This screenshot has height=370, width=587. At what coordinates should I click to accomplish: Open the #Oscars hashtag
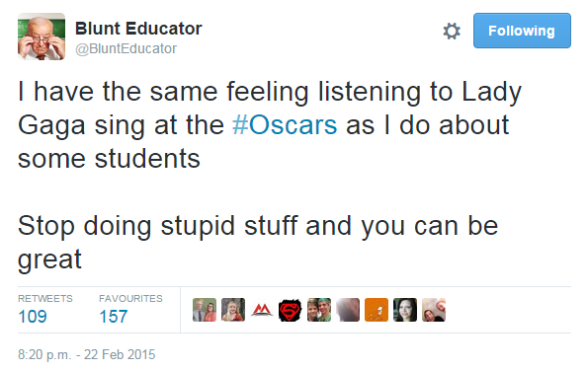click(x=285, y=125)
